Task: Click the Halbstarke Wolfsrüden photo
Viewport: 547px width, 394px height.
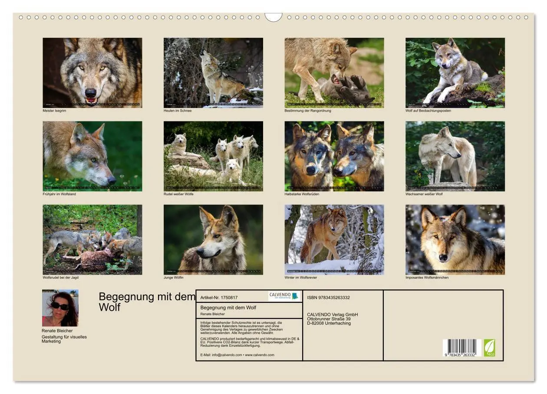Action: (x=334, y=156)
